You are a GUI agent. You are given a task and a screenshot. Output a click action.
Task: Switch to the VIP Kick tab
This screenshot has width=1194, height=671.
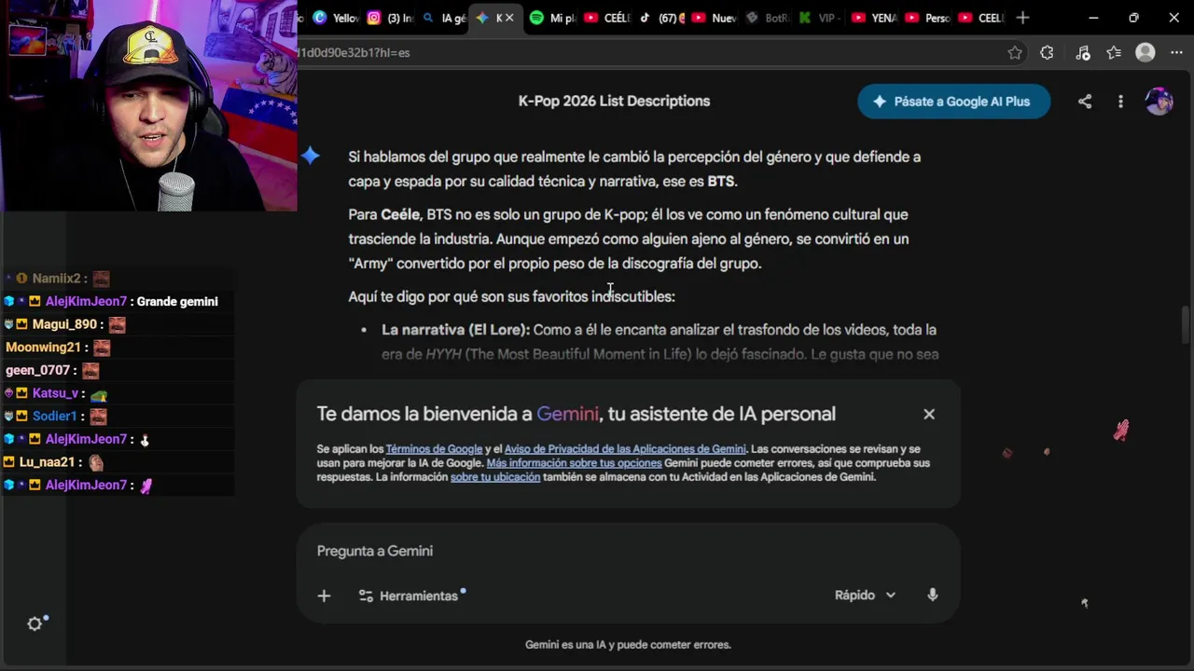tap(821, 18)
